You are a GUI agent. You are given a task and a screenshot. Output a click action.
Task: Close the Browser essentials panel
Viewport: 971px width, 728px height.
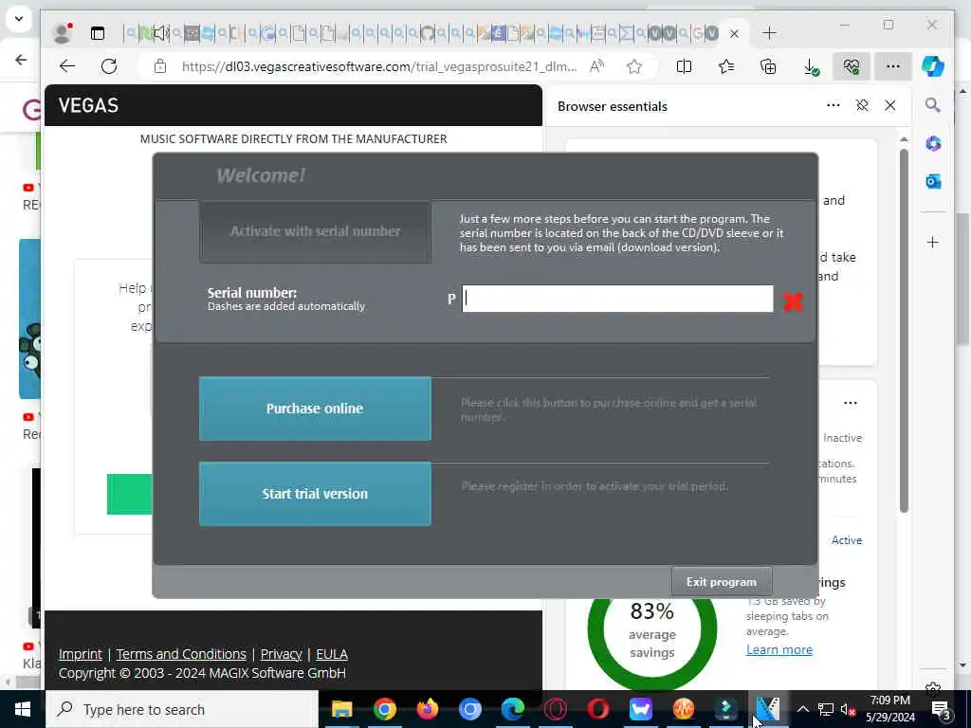point(890,106)
